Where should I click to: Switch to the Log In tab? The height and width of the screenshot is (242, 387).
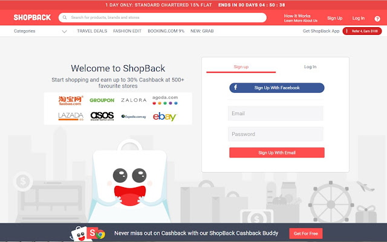click(x=310, y=67)
